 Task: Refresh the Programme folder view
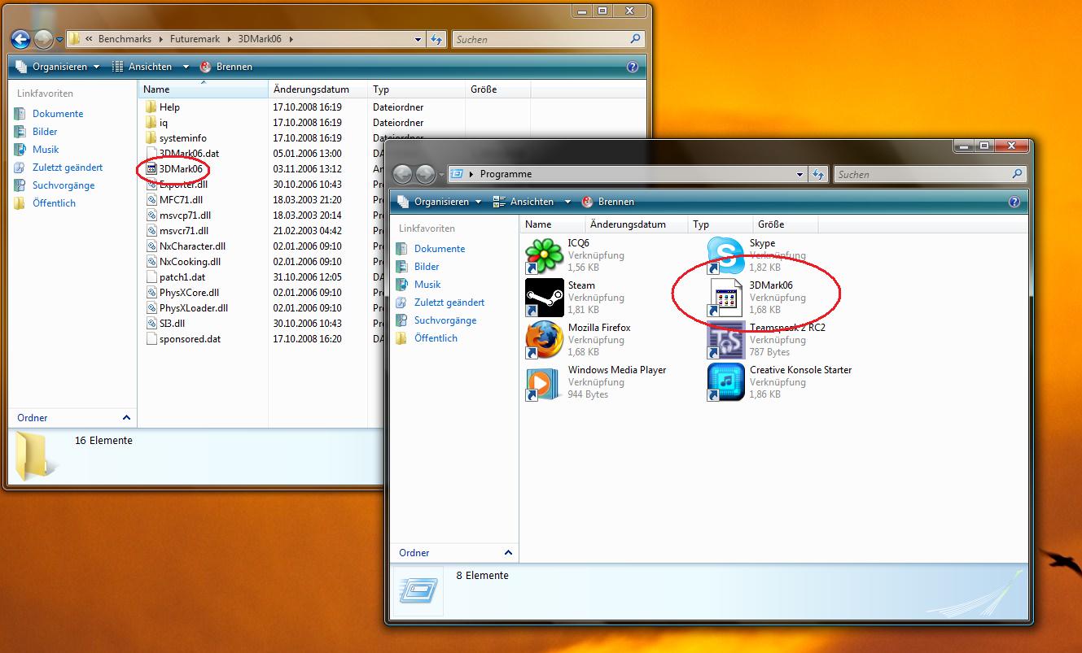pos(817,174)
